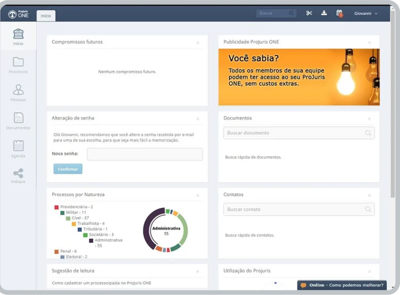Open 'Como cadastrar um processo/pasta' reading link
400x295 pixels.
(x=102, y=283)
